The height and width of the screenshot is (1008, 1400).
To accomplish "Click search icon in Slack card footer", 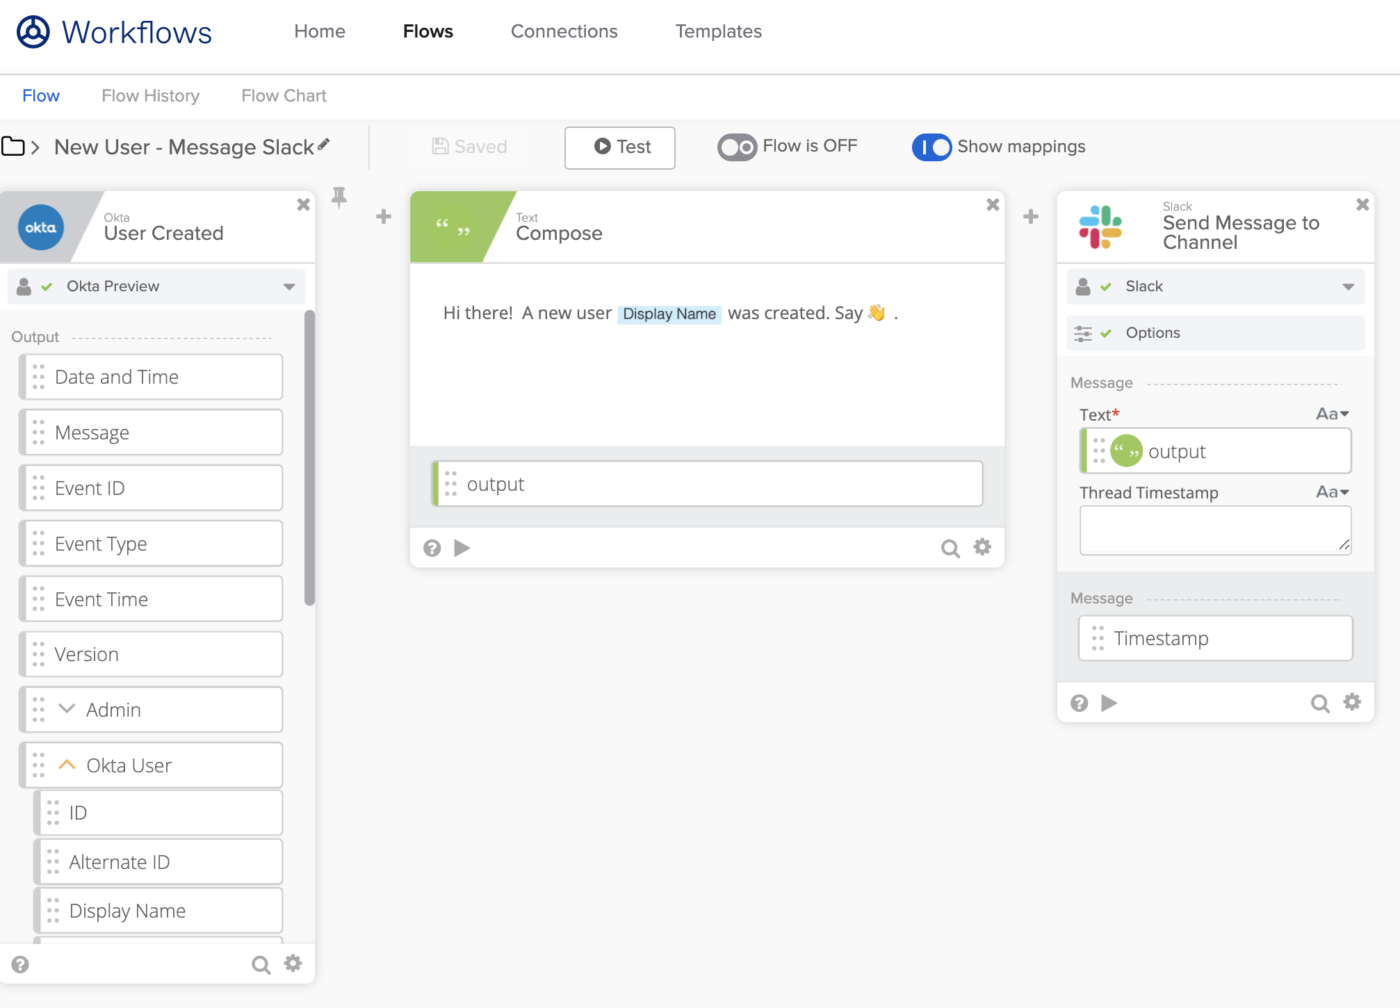I will tap(1319, 704).
